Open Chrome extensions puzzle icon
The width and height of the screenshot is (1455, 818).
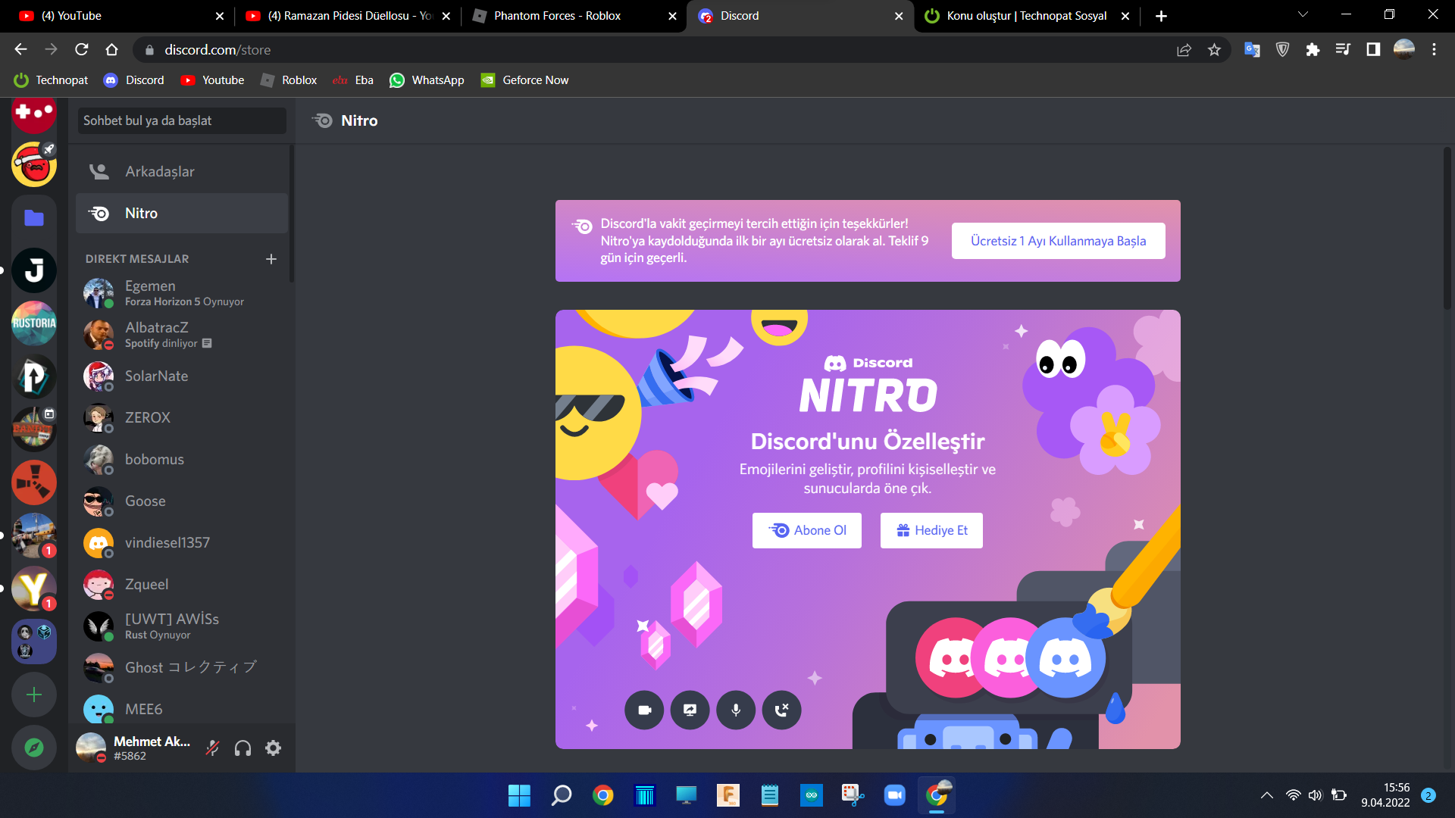(1313, 50)
